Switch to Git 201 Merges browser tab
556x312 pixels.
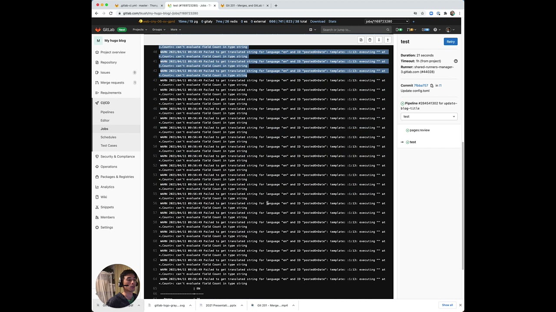click(x=245, y=6)
